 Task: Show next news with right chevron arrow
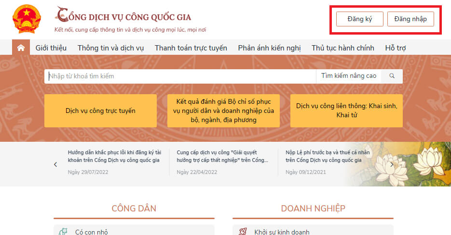click(x=392, y=164)
